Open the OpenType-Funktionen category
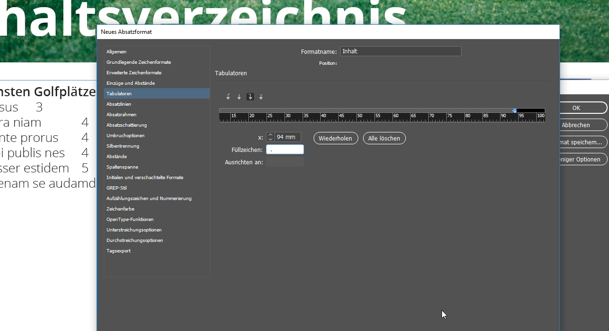The image size is (609, 331). click(x=157, y=219)
